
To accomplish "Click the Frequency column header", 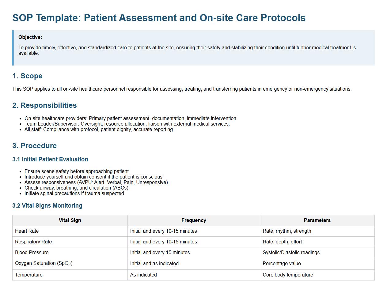I will click(x=194, y=220).
